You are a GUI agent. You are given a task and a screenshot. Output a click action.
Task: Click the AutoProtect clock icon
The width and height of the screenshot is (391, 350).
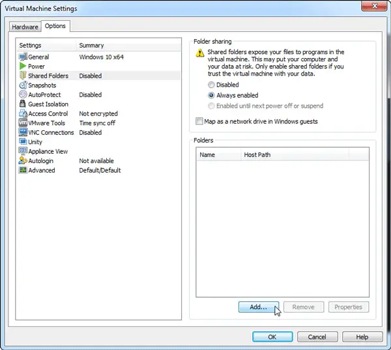(x=23, y=95)
